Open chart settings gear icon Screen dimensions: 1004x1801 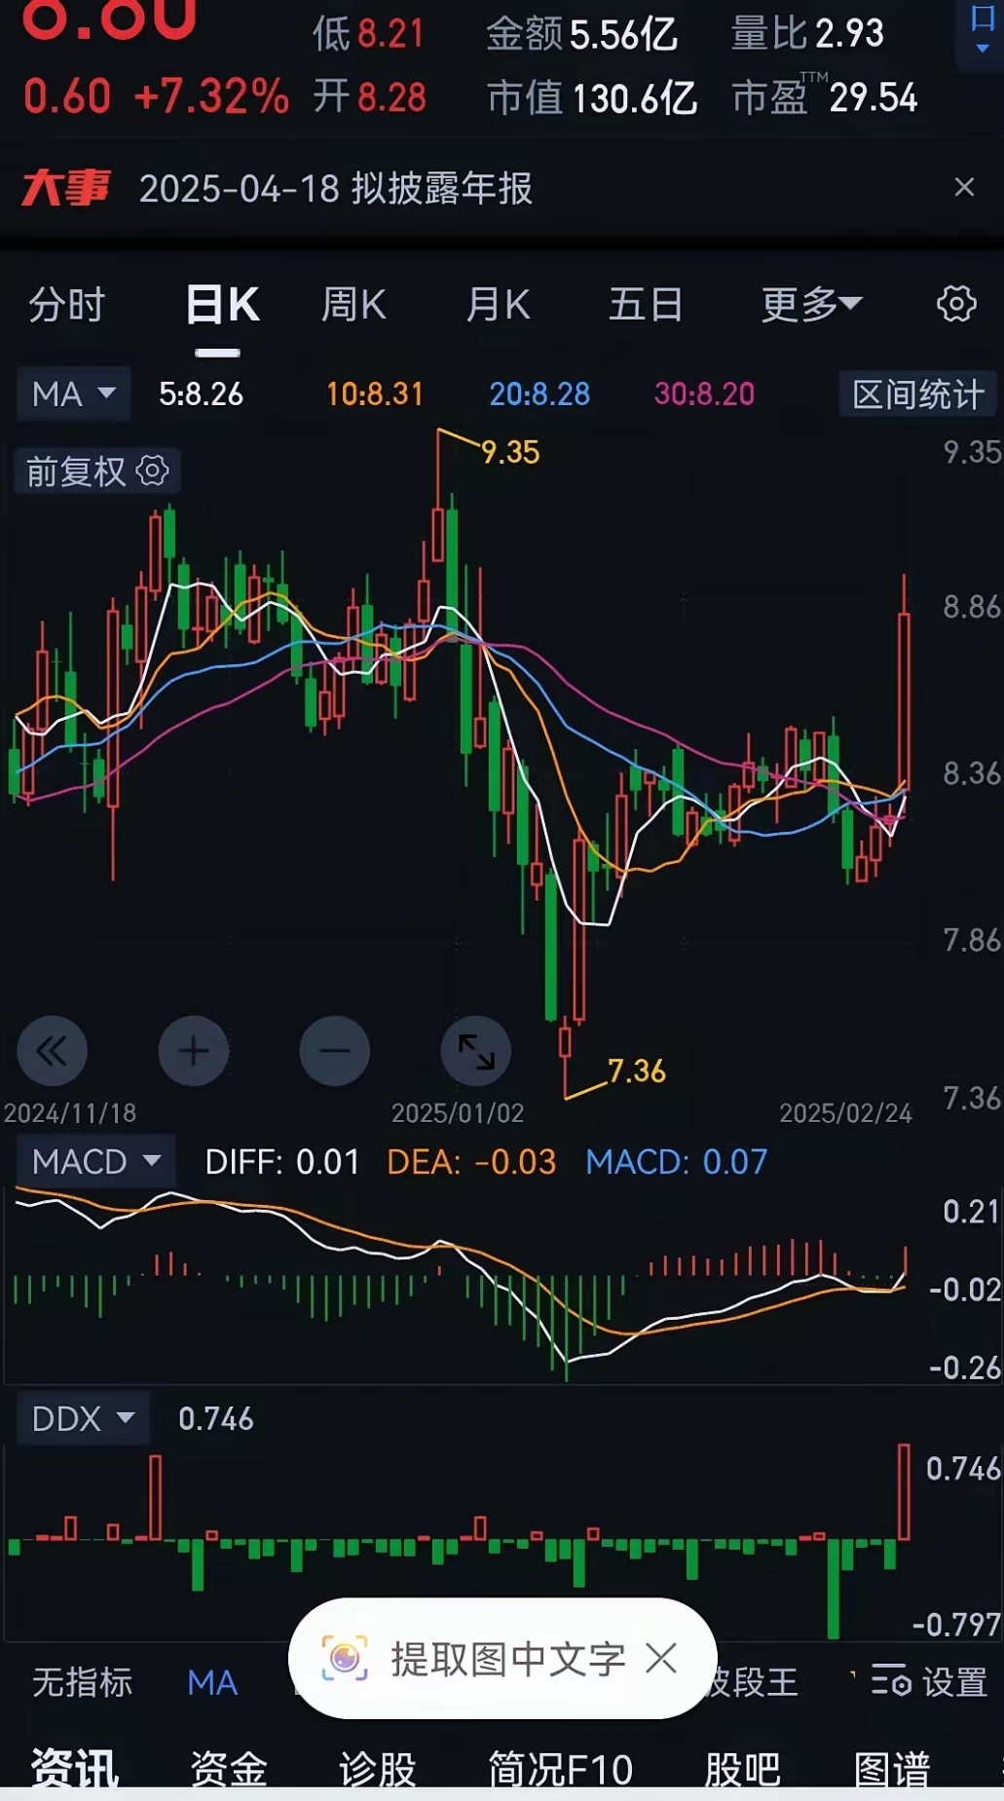pyautogui.click(x=956, y=304)
